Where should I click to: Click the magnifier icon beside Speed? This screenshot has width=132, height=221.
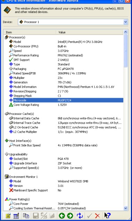click(11, 51)
